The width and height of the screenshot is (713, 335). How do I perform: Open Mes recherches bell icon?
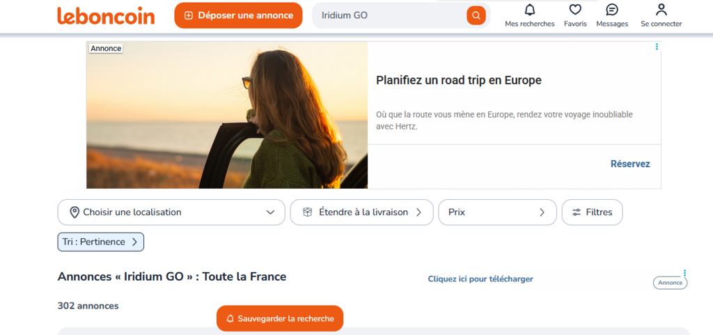tap(530, 10)
